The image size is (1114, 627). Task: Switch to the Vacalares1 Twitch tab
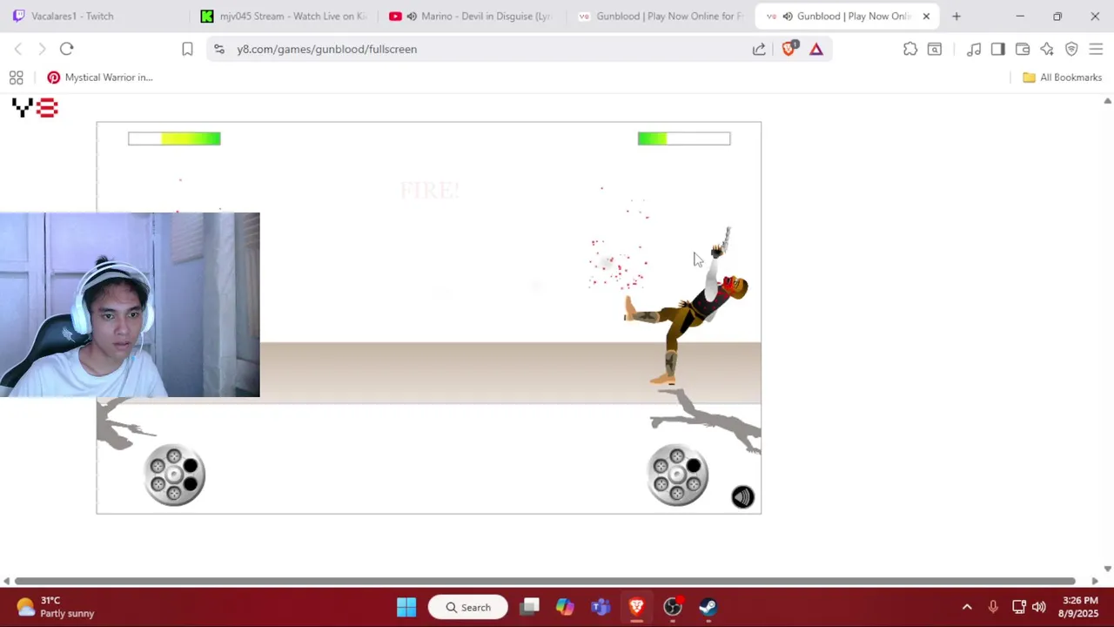72,16
